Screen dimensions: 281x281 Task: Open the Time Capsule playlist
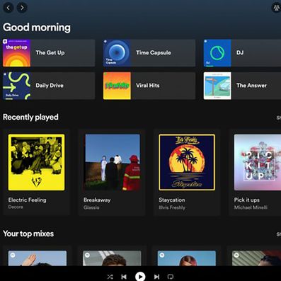coord(149,53)
